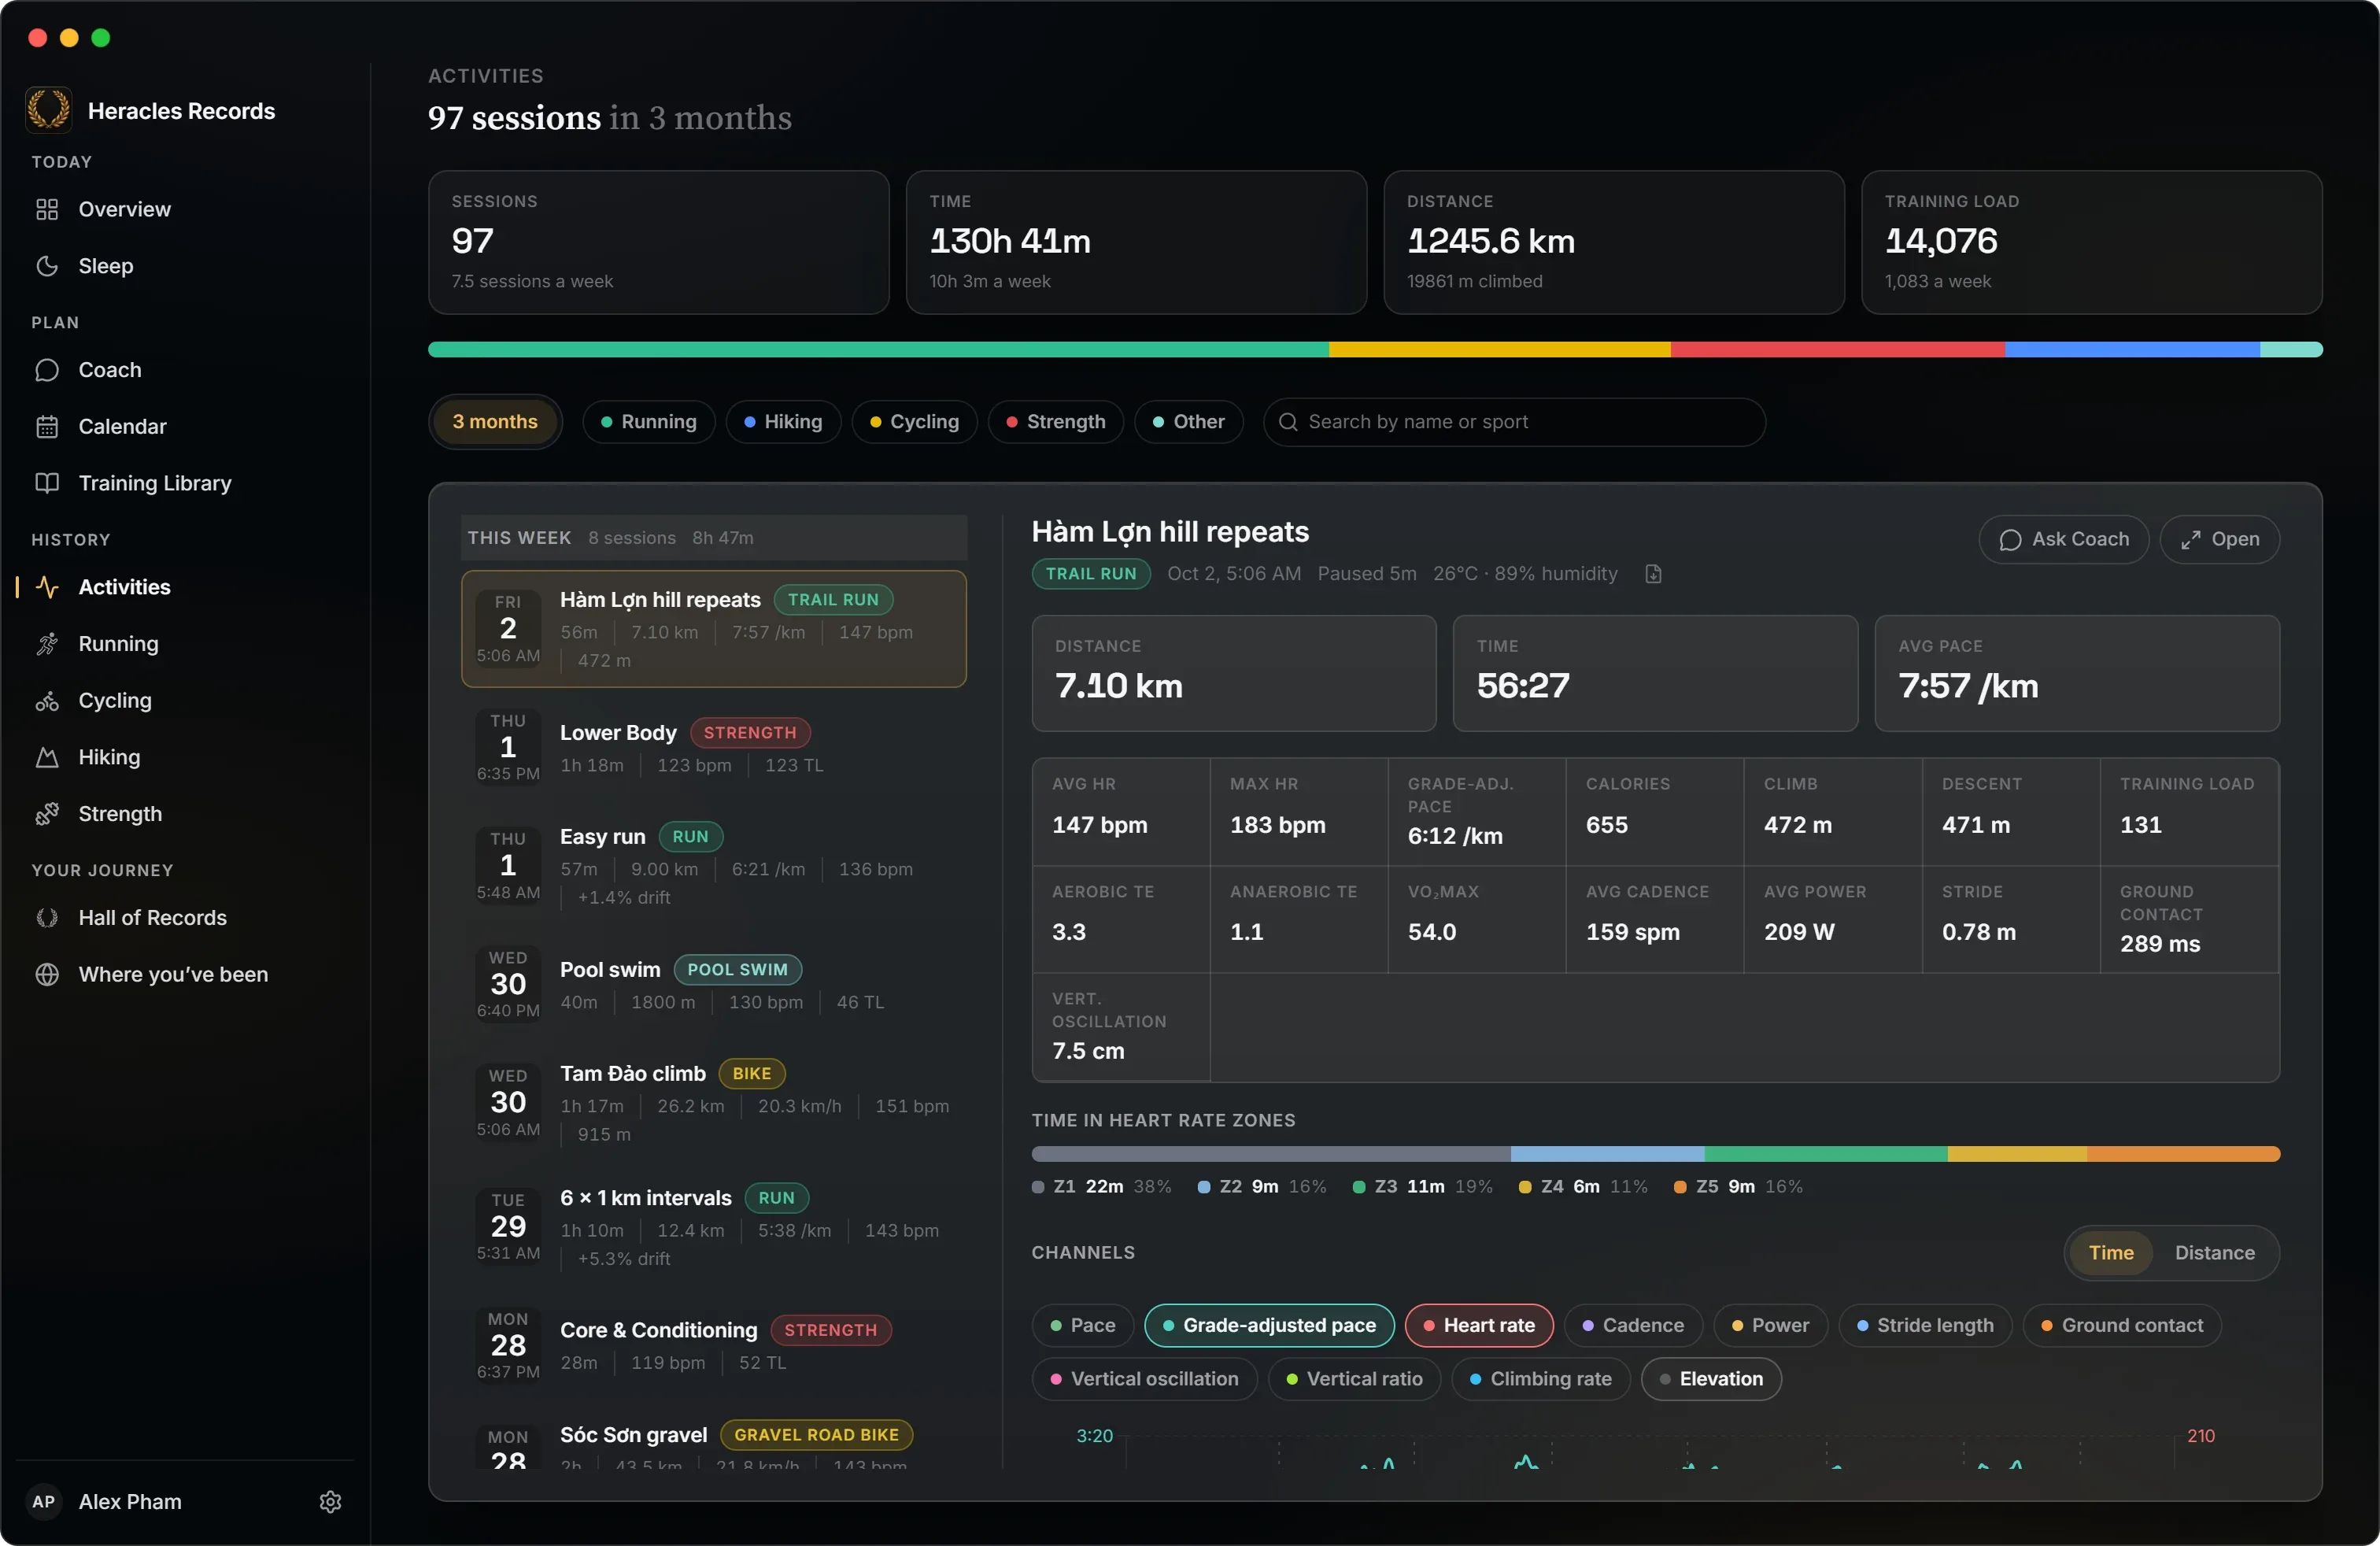Click the Search by name or sport field
Image resolution: width=2380 pixels, height=1546 pixels.
tap(1514, 422)
